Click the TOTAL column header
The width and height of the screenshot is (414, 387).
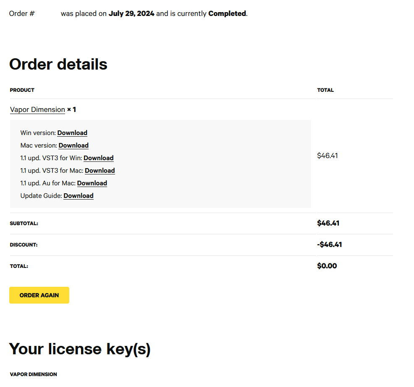(325, 90)
